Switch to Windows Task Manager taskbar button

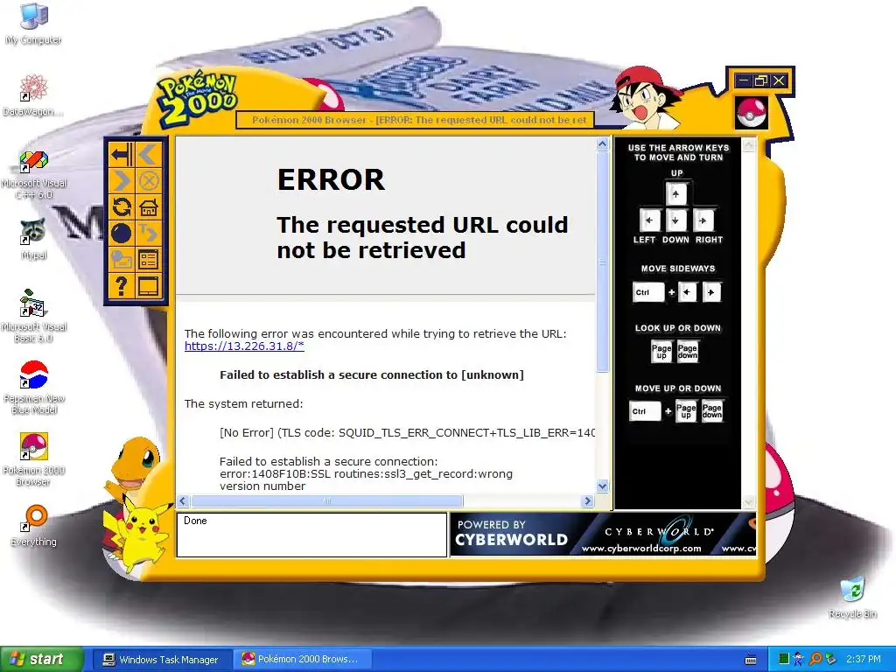pyautogui.click(x=160, y=659)
